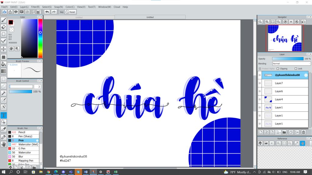Image resolution: width=312 pixels, height=175 pixels.
Task: Open Excel from the taskbar
Action: (x=115, y=172)
